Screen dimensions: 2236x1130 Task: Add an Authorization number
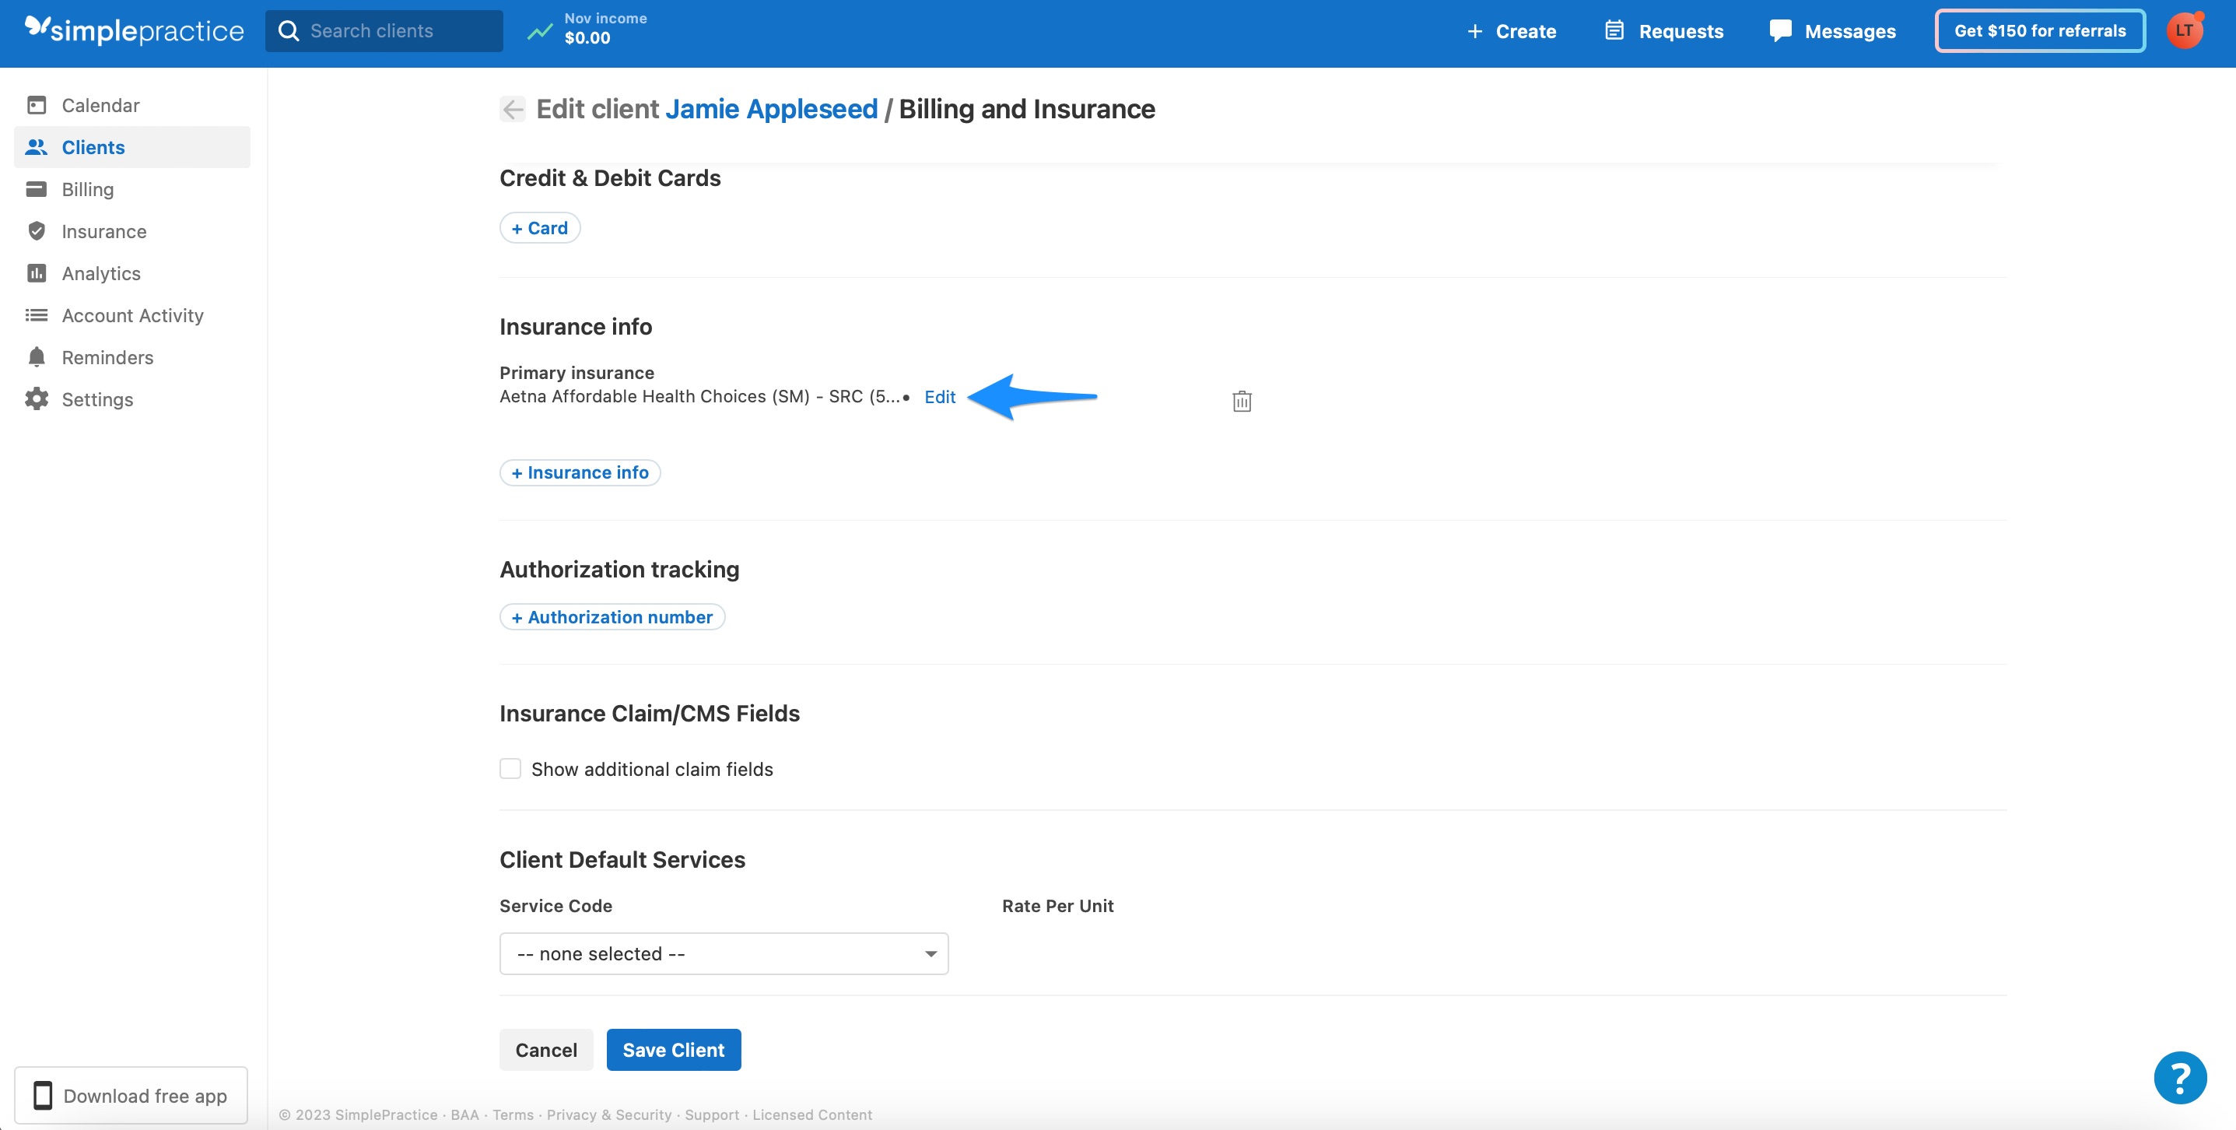(x=612, y=616)
